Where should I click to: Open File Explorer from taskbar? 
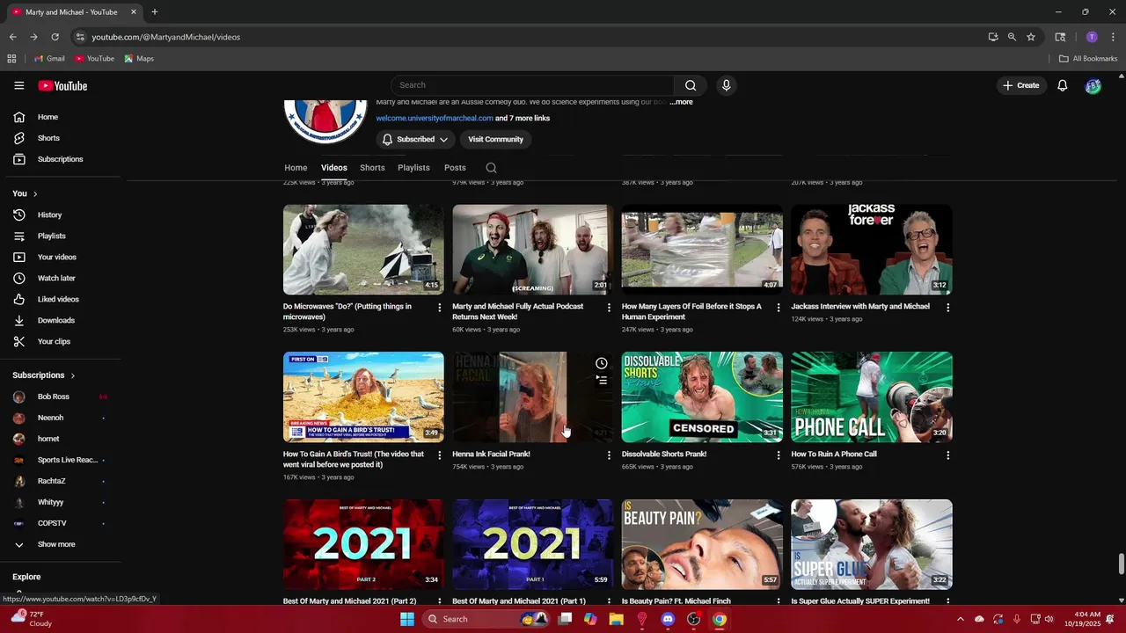point(616,619)
